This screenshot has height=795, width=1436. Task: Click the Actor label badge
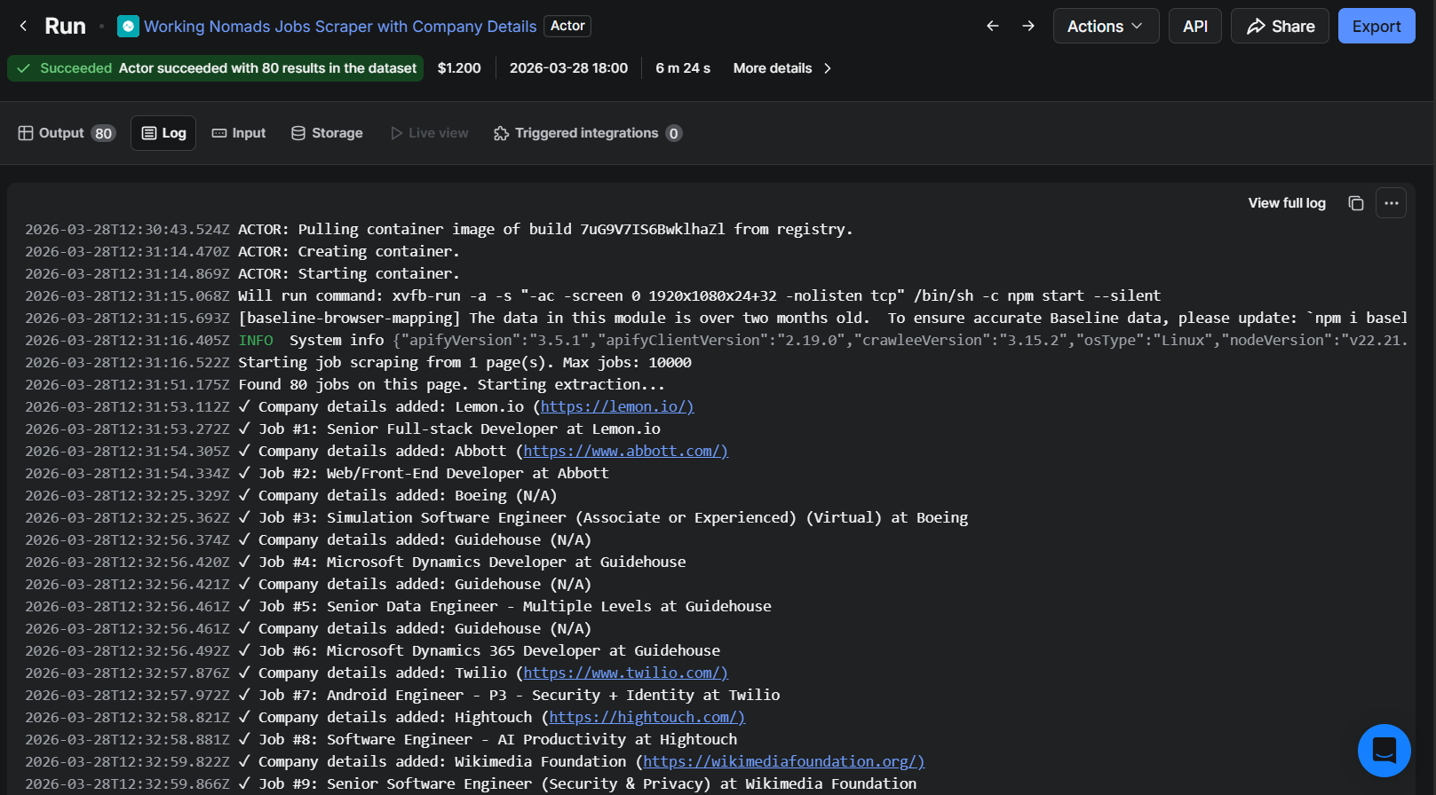coord(567,26)
